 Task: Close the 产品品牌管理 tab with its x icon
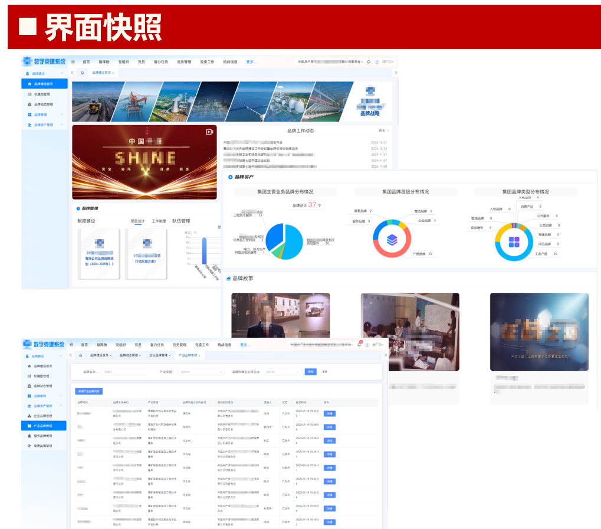click(x=199, y=355)
